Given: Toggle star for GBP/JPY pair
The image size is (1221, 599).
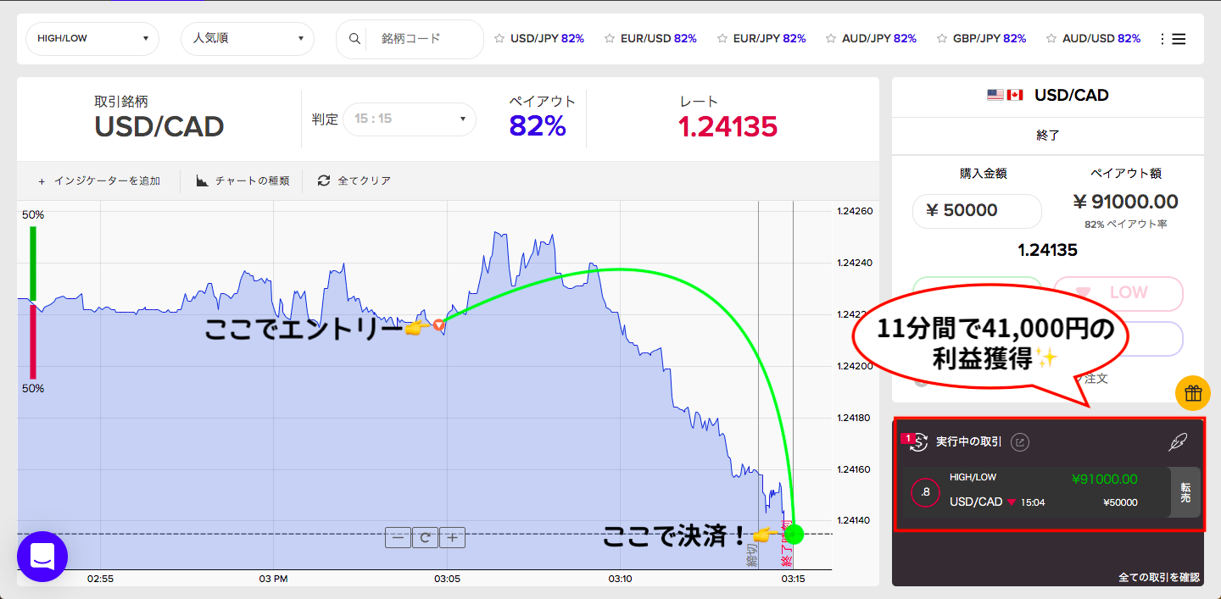Looking at the screenshot, I should pos(942,39).
